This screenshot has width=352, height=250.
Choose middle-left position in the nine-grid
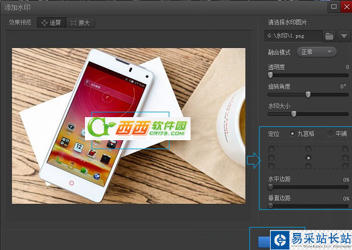(x=271, y=158)
